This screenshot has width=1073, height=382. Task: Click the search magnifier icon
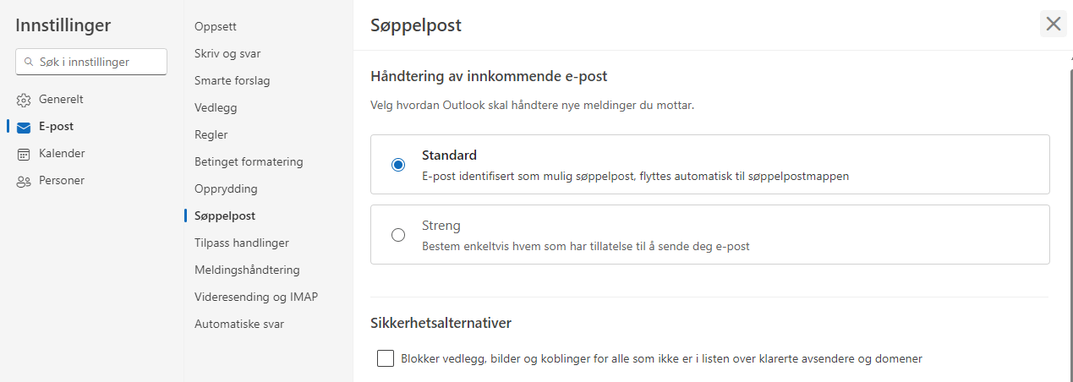(x=30, y=62)
